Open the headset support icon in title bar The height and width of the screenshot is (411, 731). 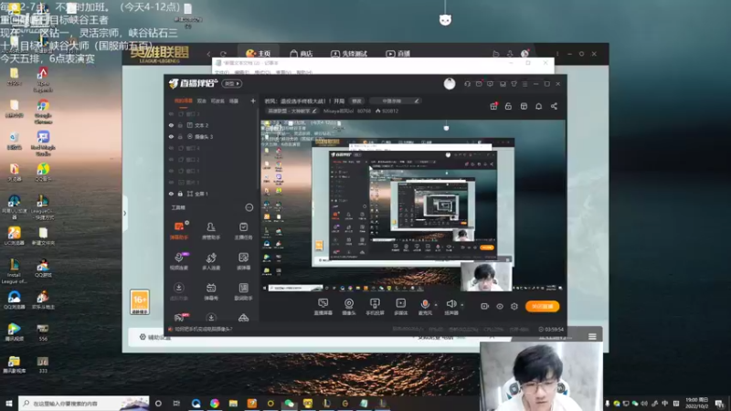click(x=467, y=84)
